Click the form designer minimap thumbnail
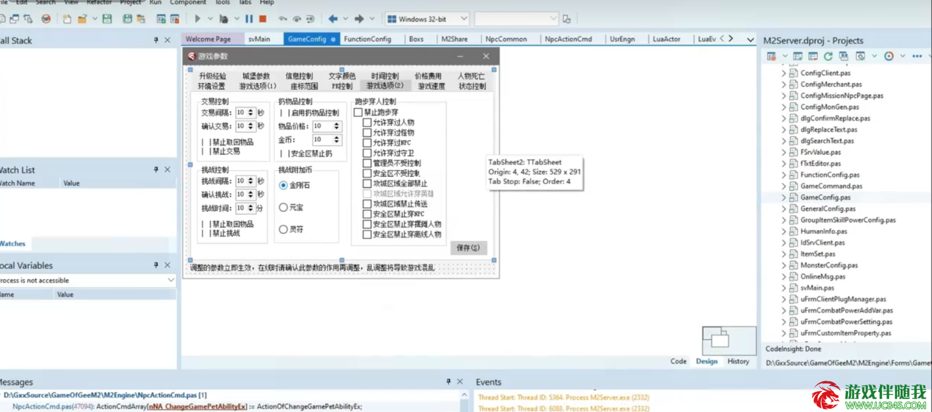932x412 pixels. (729, 341)
